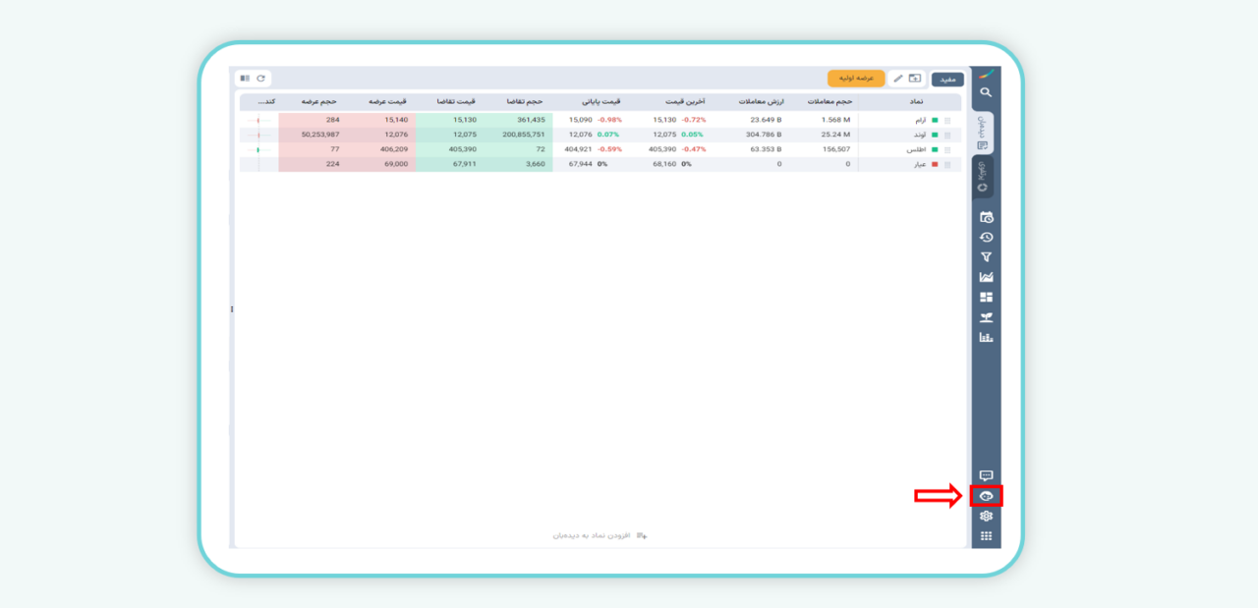This screenshot has width=1258, height=608.
Task: Open the chat message icon in sidebar
Action: [x=986, y=476]
